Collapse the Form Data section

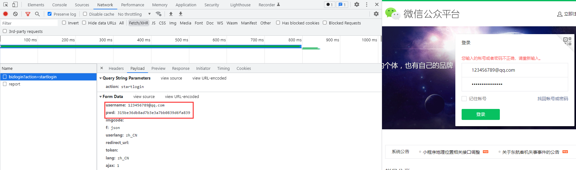pos(101,97)
